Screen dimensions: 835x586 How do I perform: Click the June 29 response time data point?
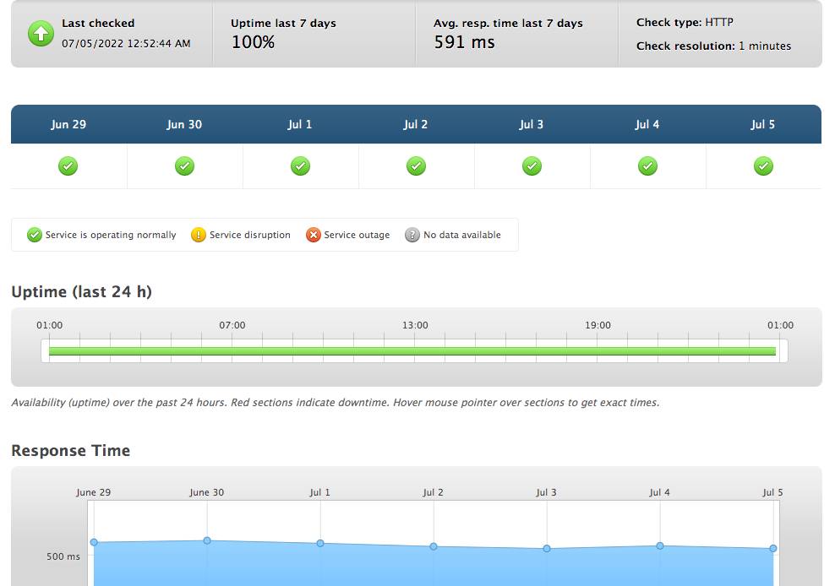tap(95, 542)
